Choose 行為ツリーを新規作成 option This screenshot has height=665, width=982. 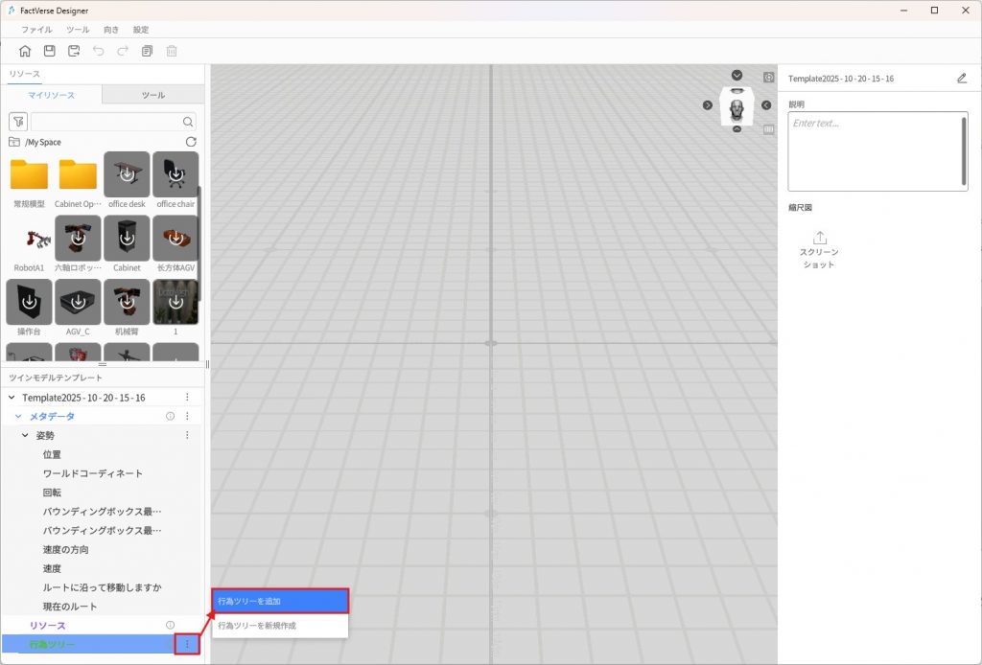pos(280,625)
